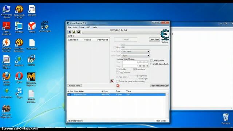Select the Cheat Engine desktop shortcut
This screenshot has height=131, width=233.
pos(44,27)
